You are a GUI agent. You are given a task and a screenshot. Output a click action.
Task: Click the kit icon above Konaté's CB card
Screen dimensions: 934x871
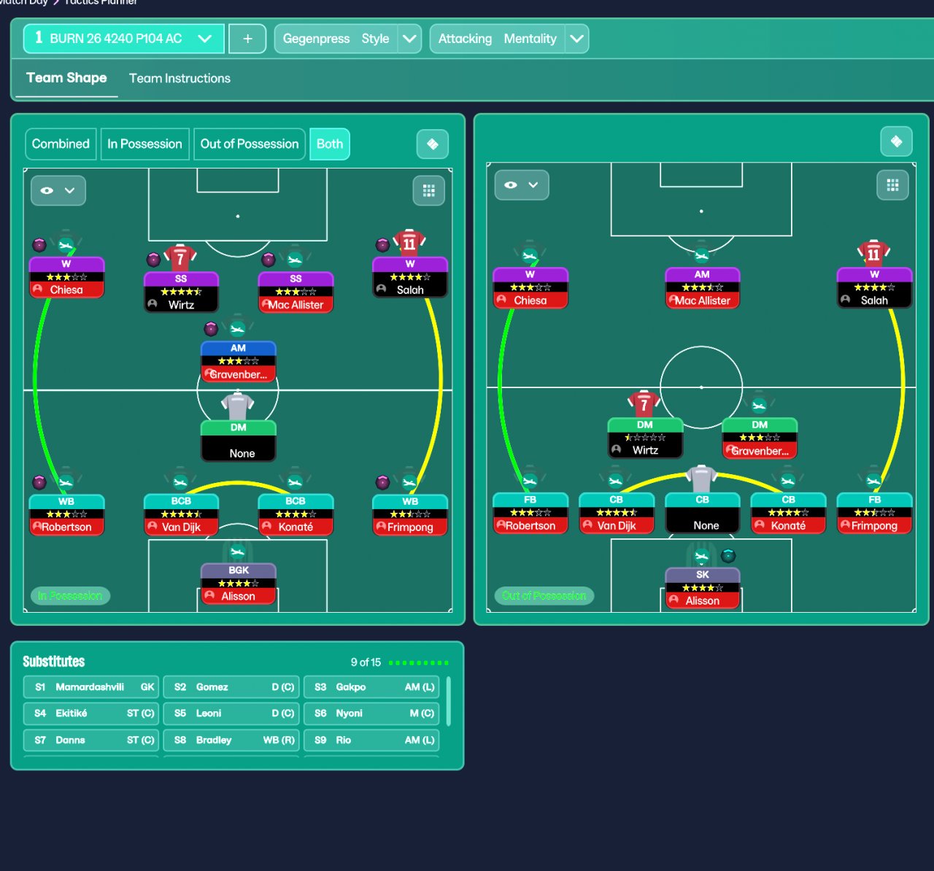click(x=788, y=481)
